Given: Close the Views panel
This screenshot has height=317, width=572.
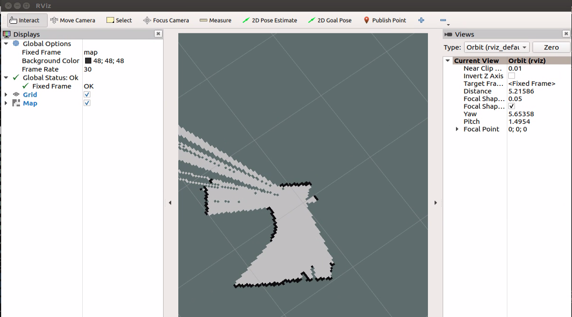Looking at the screenshot, I should (566, 34).
